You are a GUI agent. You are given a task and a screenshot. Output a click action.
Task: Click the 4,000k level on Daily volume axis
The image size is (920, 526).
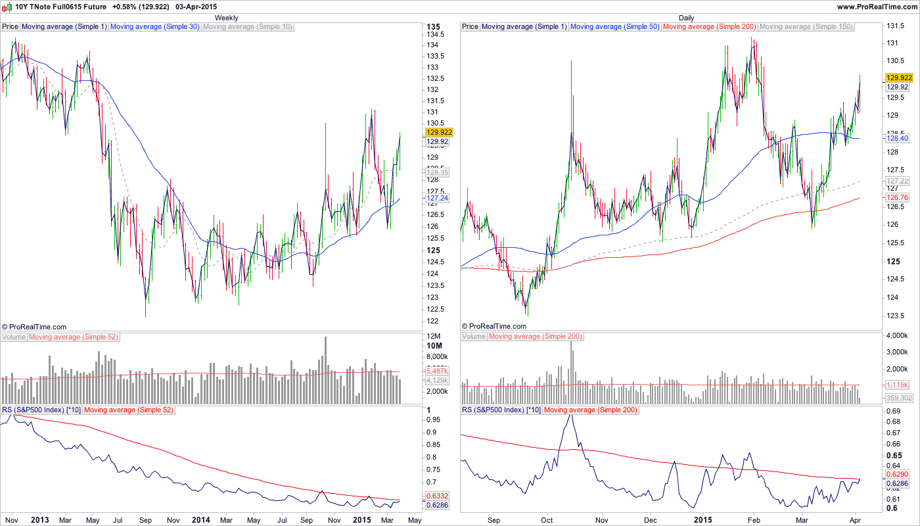897,336
